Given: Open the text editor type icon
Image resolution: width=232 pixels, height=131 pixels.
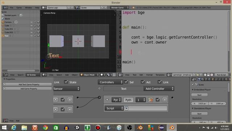Looking at the screenshot, I should (x=120, y=75).
